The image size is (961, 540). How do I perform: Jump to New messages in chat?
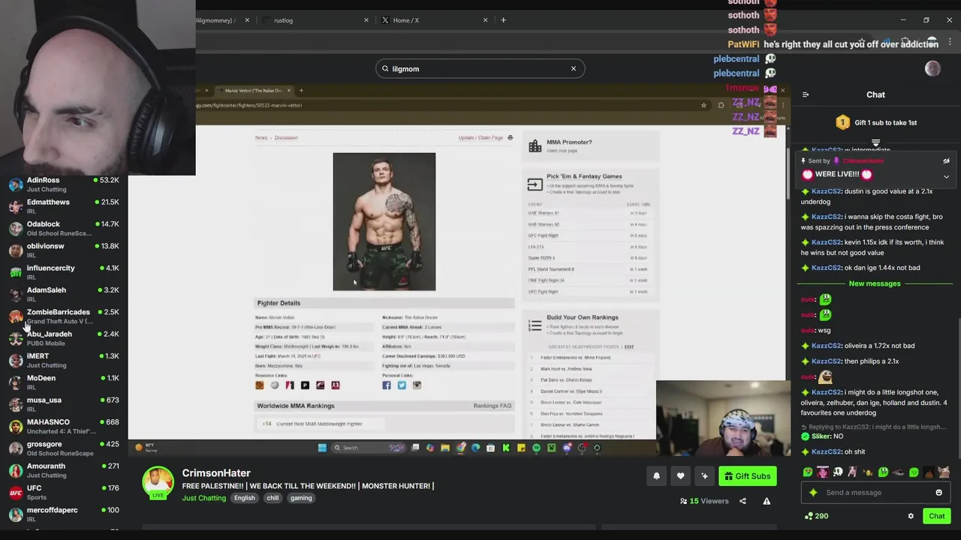click(875, 283)
